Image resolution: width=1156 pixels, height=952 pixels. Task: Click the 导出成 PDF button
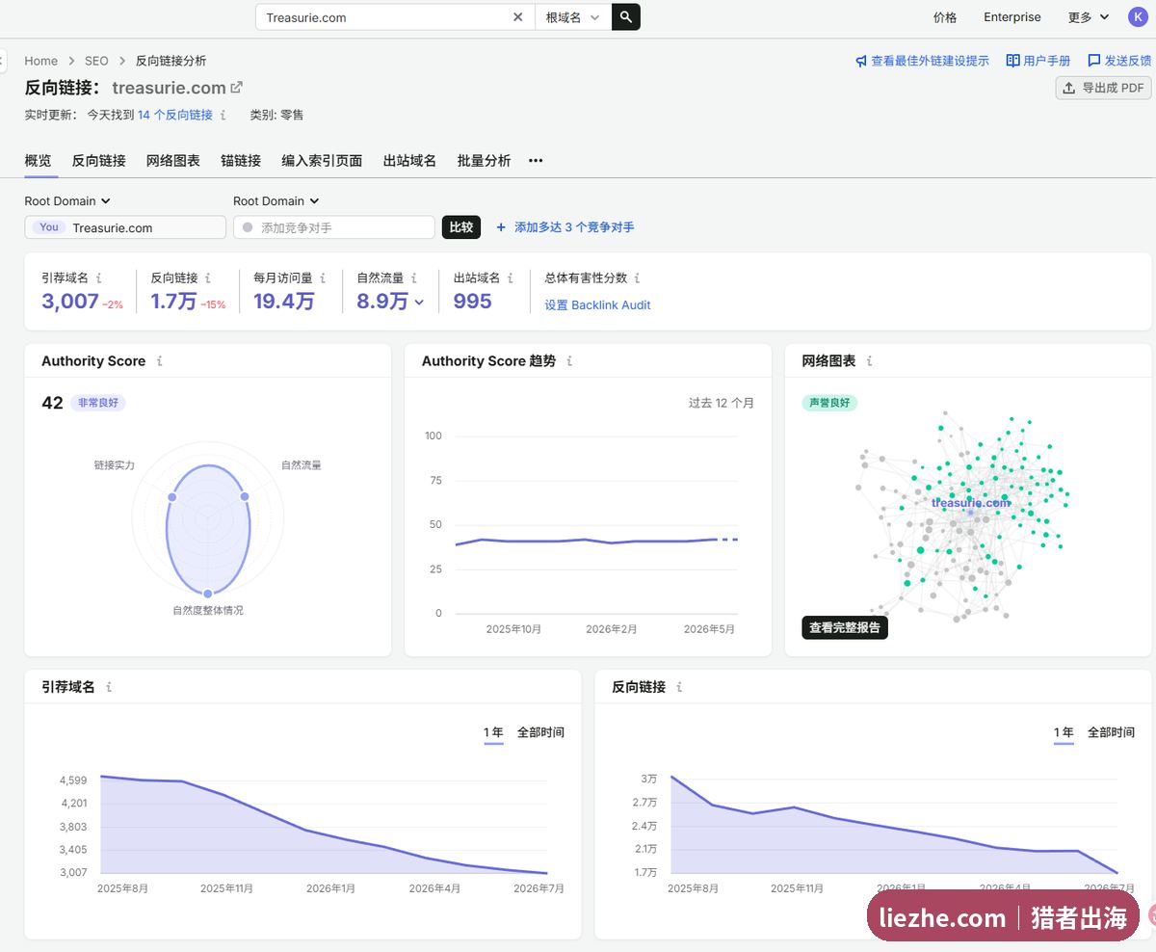[1104, 88]
